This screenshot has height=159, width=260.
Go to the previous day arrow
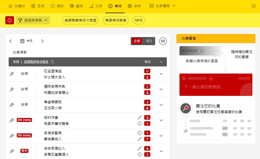pos(11,41)
